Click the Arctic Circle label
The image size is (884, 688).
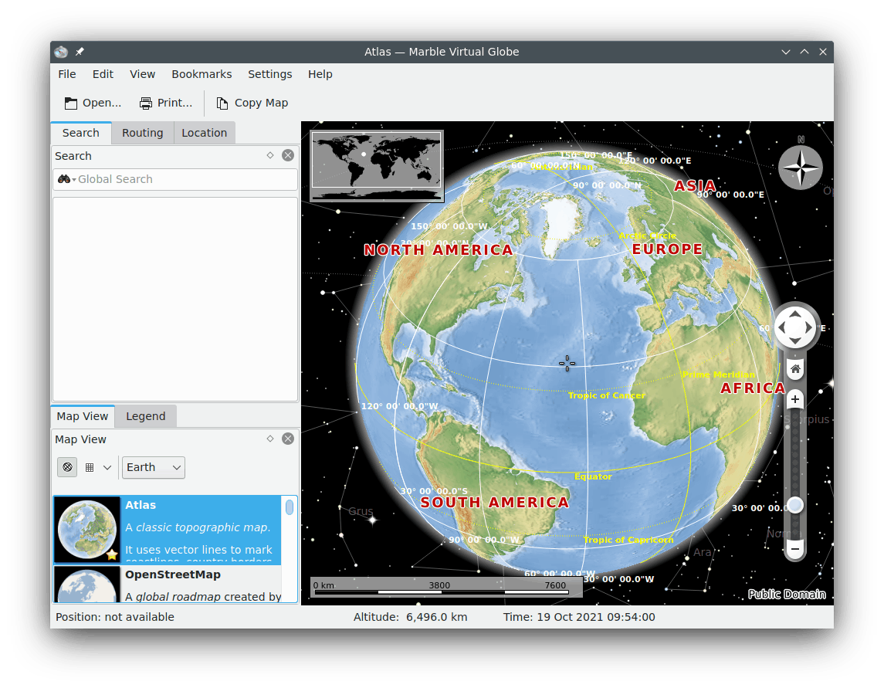click(648, 236)
